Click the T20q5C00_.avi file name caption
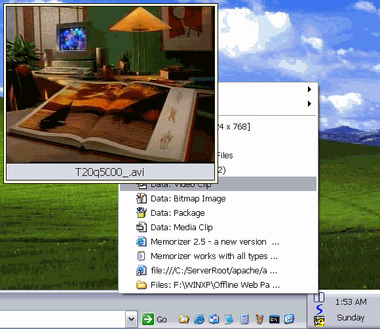Viewport: 380px width, 329px height. (110, 172)
